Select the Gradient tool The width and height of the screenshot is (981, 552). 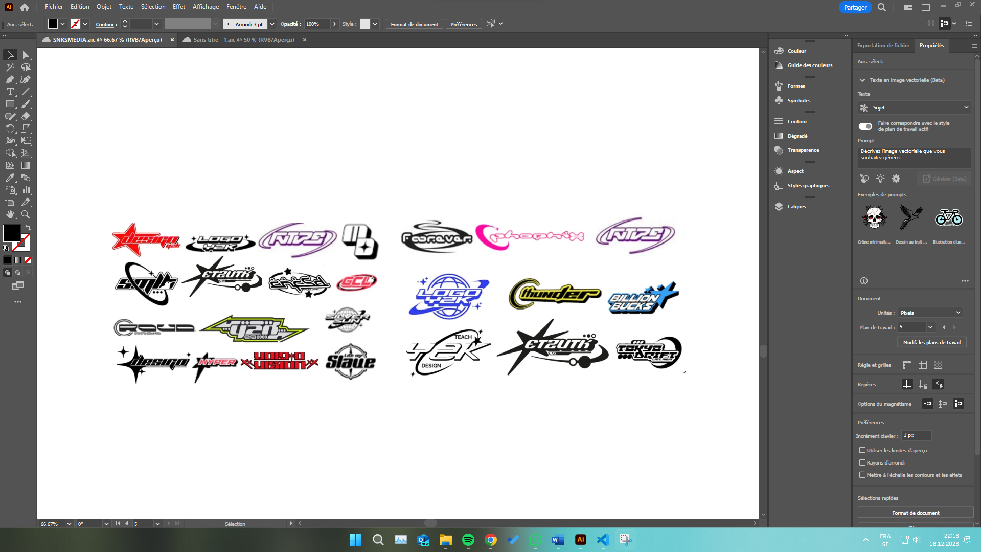(26, 165)
